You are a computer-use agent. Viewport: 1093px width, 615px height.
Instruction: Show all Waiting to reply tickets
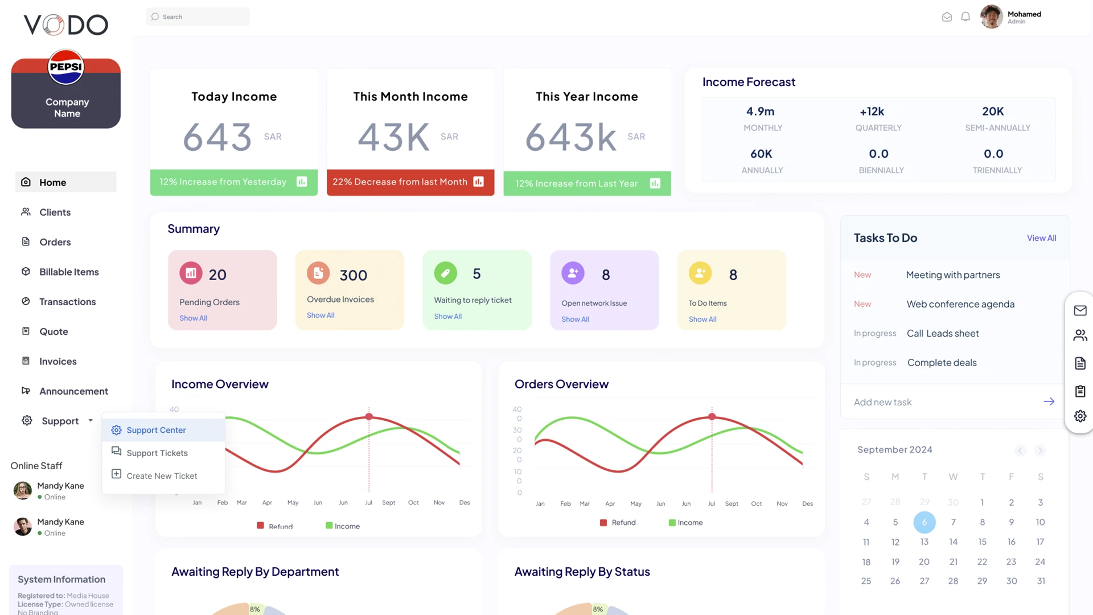(x=448, y=316)
